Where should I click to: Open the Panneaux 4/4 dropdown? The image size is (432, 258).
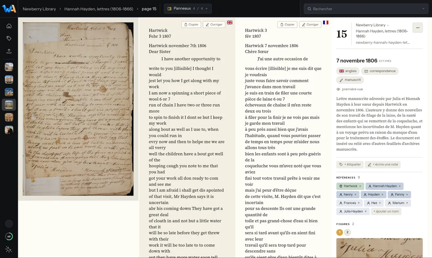(188, 9)
